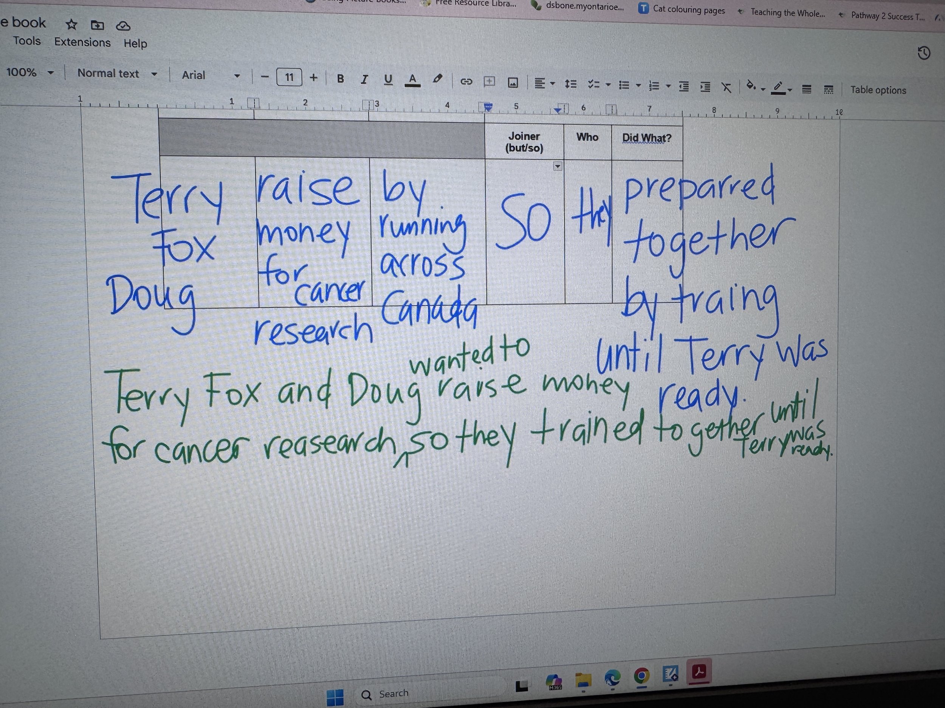Expand the bulleted list options arrow
Image resolution: width=945 pixels, height=708 pixels.
click(x=638, y=86)
